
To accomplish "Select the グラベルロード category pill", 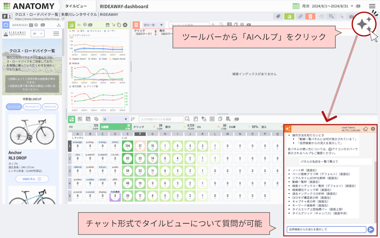I will point(32,107).
